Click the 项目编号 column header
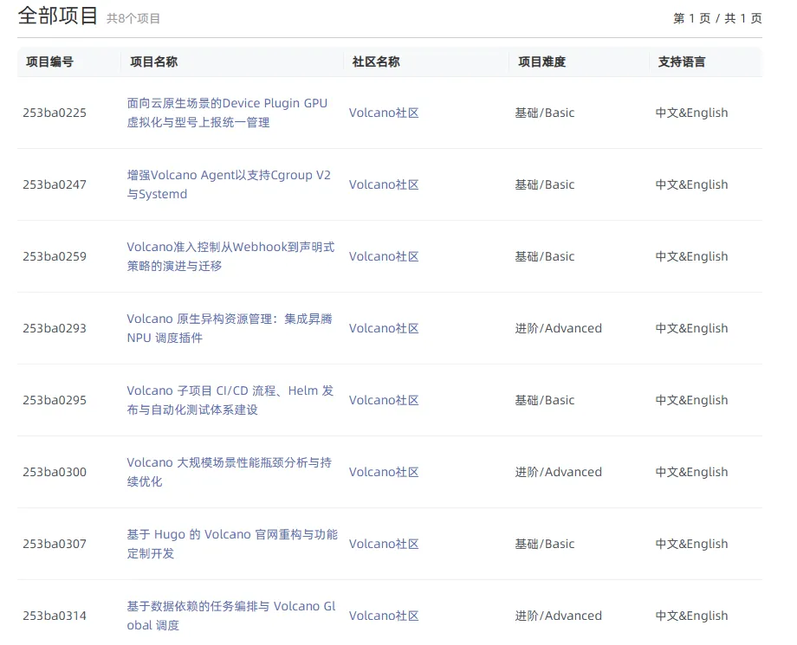This screenshot has height=645, width=797. coord(50,62)
